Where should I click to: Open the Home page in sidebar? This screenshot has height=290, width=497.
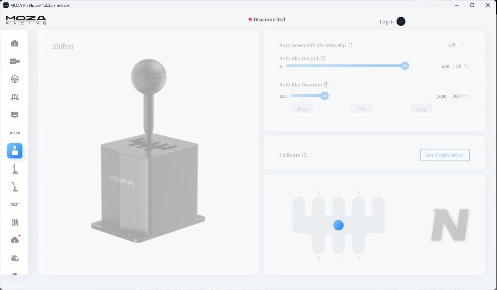point(15,43)
